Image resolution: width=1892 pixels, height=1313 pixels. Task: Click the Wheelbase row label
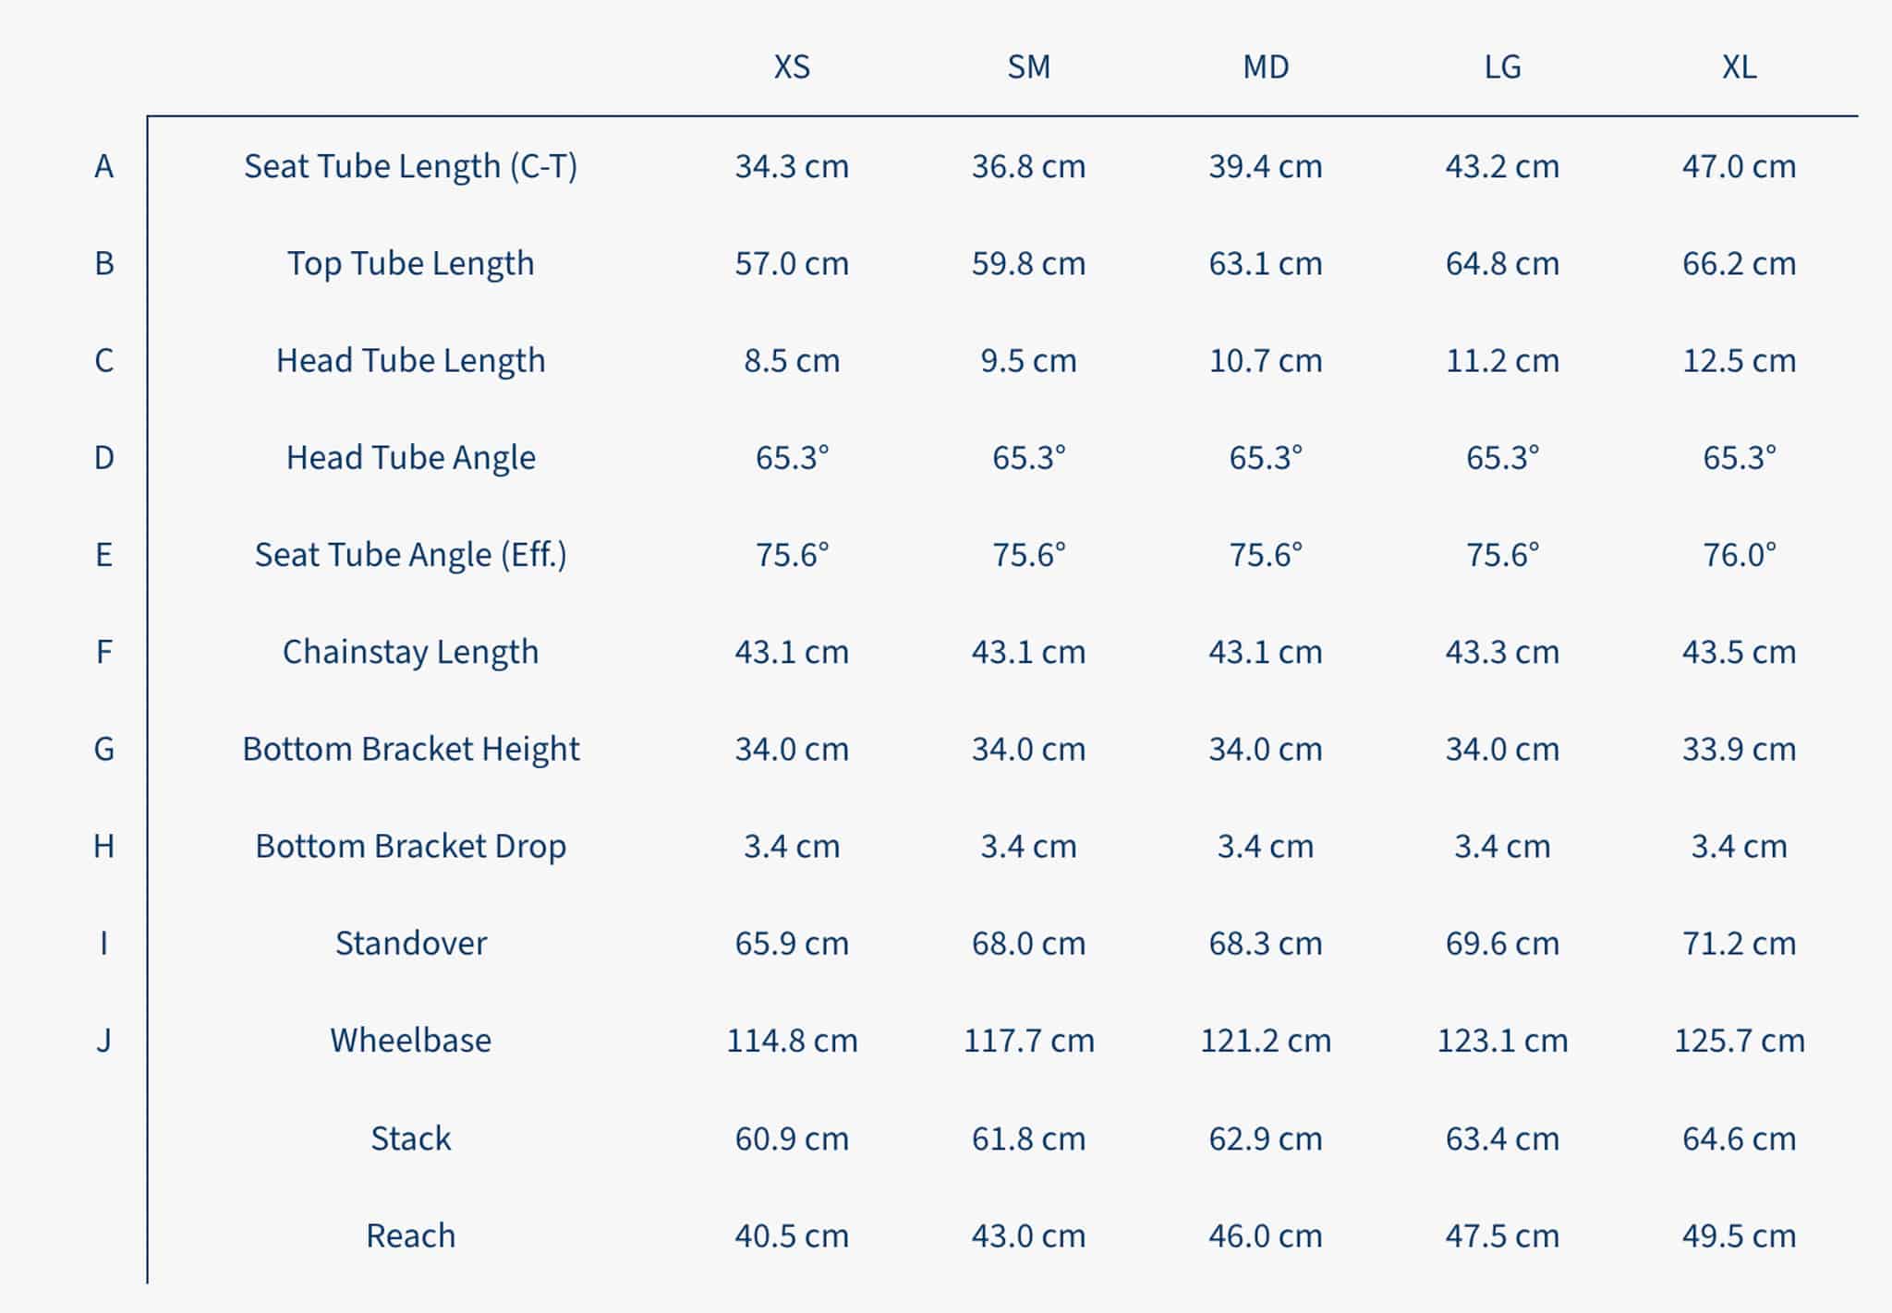410,1041
